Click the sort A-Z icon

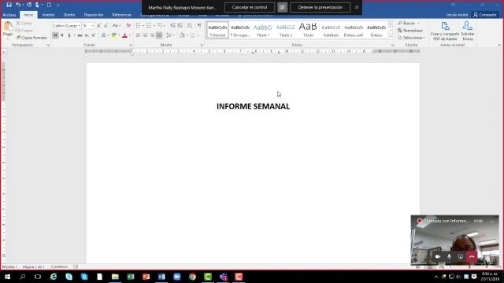click(x=190, y=25)
